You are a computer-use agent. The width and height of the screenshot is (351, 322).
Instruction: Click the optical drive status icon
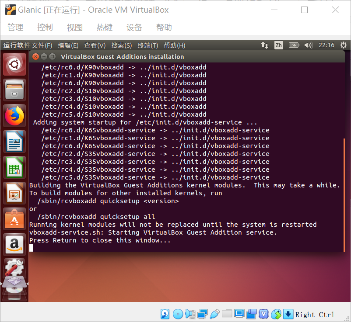(178, 314)
